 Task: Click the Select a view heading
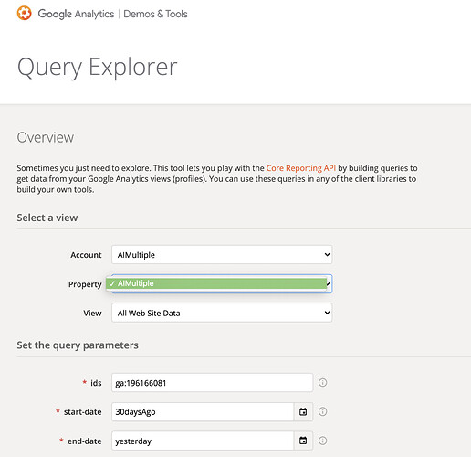pyautogui.click(x=47, y=218)
